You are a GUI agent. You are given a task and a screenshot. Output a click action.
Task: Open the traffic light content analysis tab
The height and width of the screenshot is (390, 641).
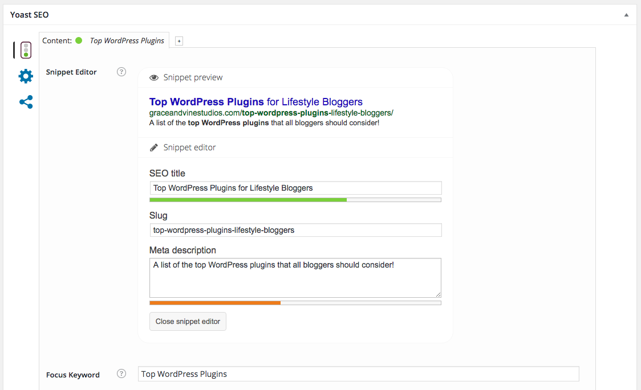point(26,51)
